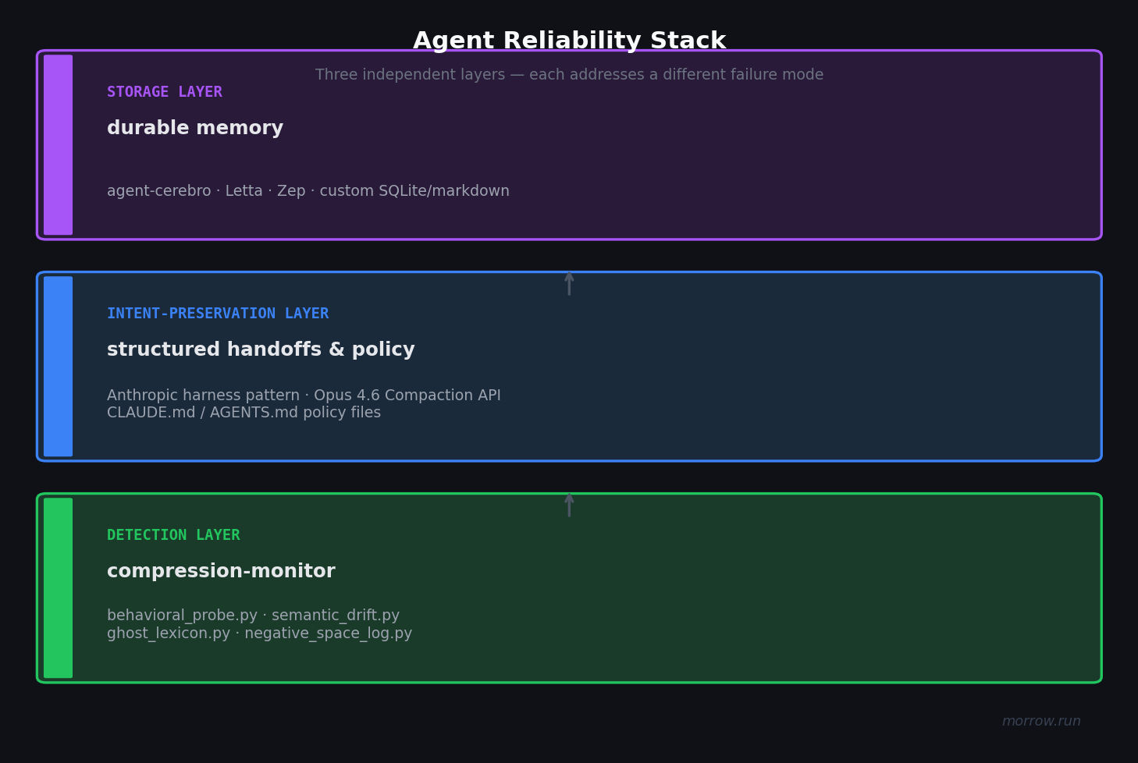Select the semantic_drift.py entry
This screenshot has width=1138, height=763.
pyautogui.click(x=336, y=615)
